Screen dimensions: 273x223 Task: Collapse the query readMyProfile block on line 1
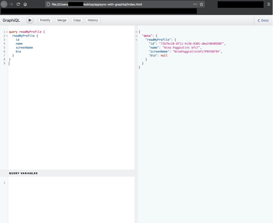[x=7, y=32]
